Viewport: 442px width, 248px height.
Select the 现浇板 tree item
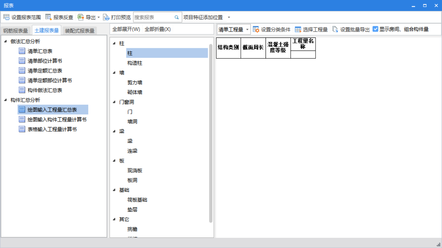[135, 170]
